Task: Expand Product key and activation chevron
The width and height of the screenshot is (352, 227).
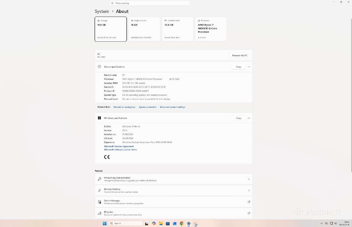Action: pyautogui.click(x=249, y=179)
